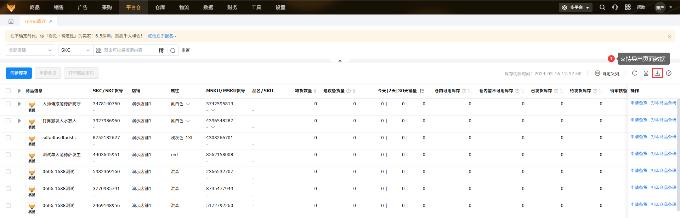Image resolution: width=680 pixels, height=218 pixels.
Task: Toggle the select-all checkbox in table header
Action: tap(8, 91)
